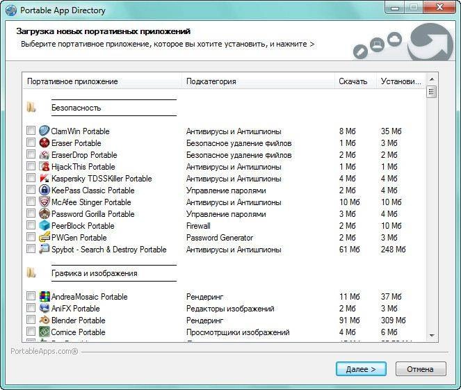Click the Kaspersky TDSSKiller Portable icon
The image size is (461, 390).
tap(44, 178)
